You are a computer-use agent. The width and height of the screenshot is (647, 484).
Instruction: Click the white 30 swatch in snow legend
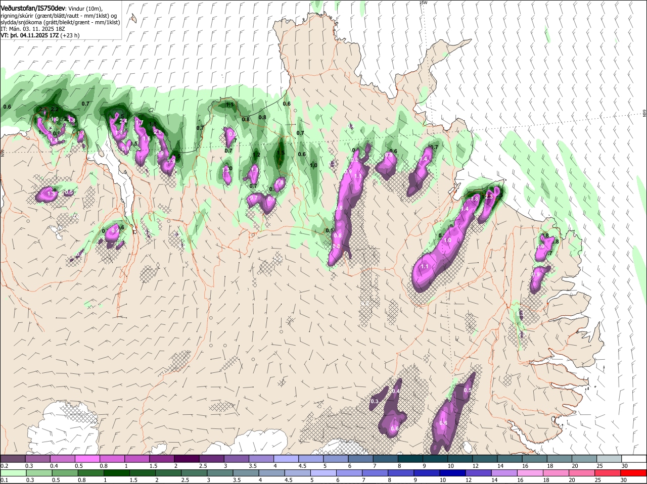point(633,458)
